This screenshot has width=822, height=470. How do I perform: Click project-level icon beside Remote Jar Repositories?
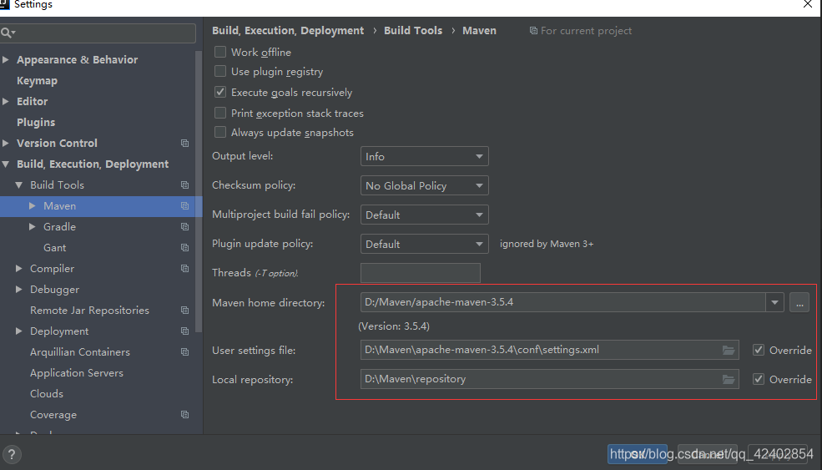pos(184,311)
